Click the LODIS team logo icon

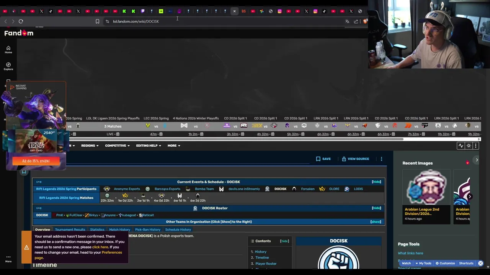(x=347, y=189)
